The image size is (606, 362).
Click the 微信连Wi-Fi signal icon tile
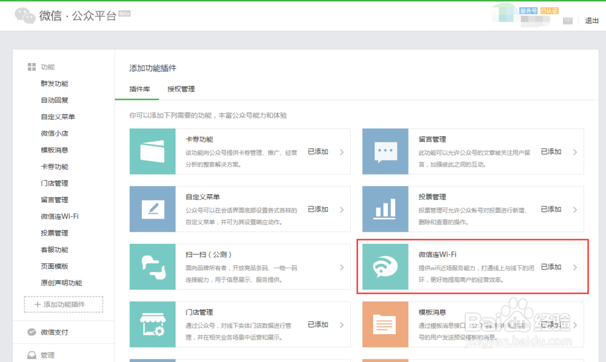click(x=385, y=267)
